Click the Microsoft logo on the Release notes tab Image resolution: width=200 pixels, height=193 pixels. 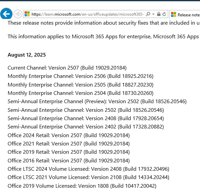[x=173, y=15]
